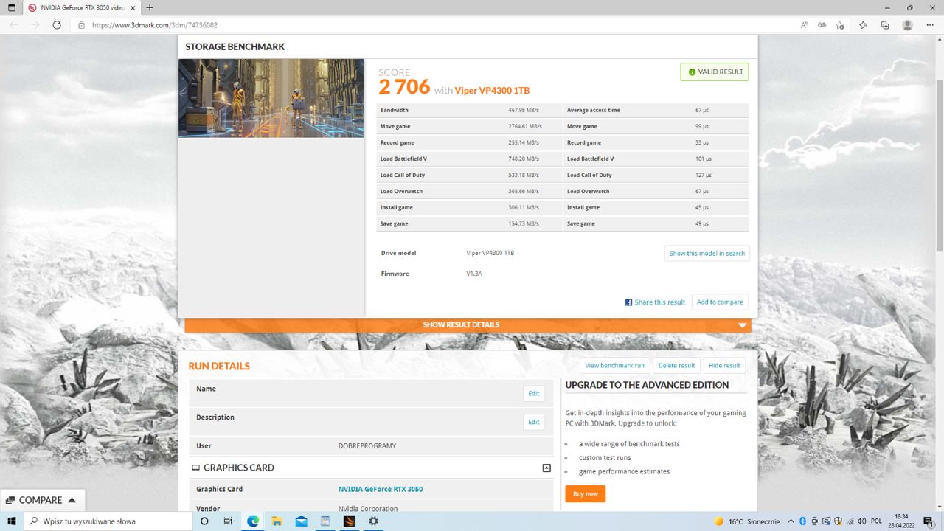
Task: Open Settings gear on taskbar
Action: pos(373,521)
